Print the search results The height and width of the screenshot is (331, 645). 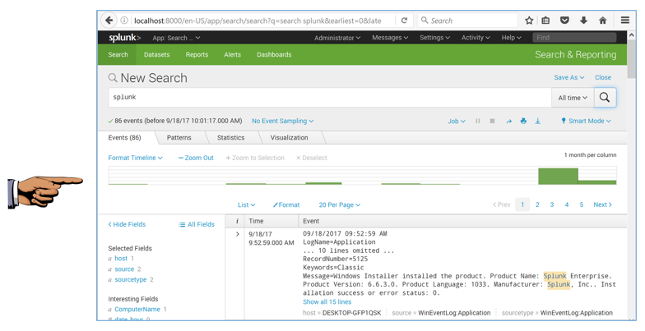pyautogui.click(x=523, y=122)
